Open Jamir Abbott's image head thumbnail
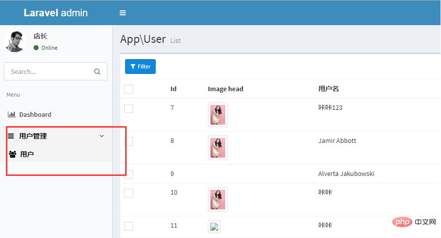This screenshot has height=238, width=441. [218, 148]
